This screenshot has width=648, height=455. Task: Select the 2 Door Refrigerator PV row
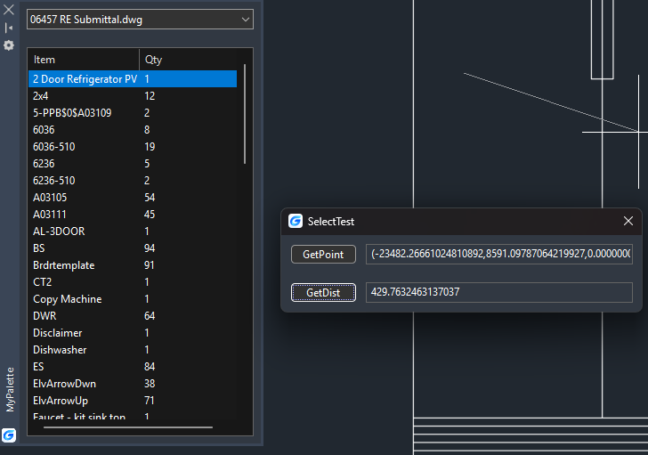[133, 79]
